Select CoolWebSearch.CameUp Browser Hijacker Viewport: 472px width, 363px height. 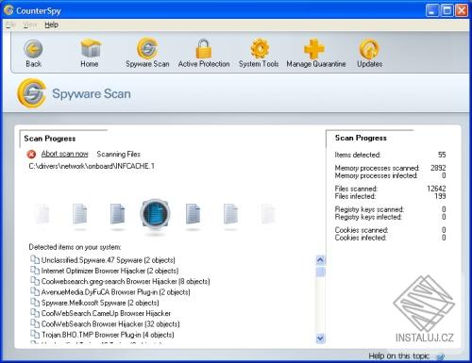tap(106, 313)
